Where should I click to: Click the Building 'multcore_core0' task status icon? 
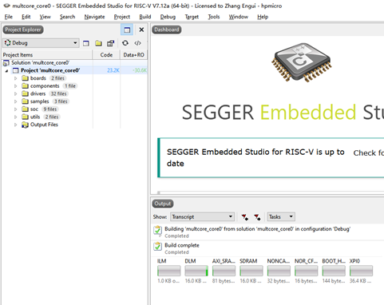click(157, 230)
